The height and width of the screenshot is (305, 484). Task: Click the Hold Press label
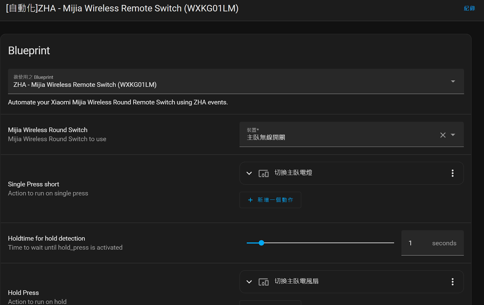tap(23, 293)
